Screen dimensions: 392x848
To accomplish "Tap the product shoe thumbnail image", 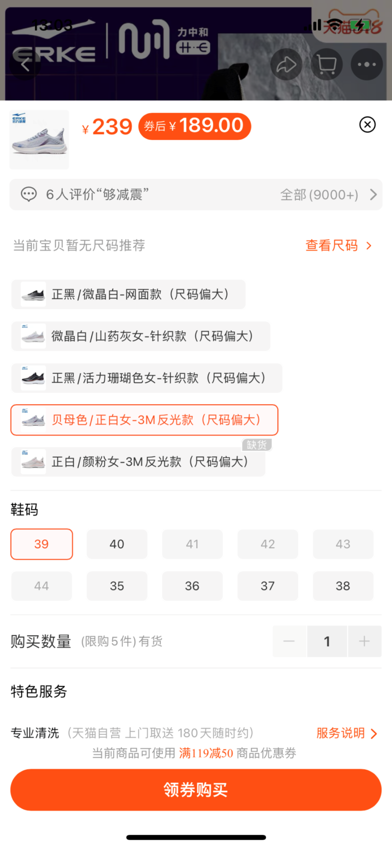I will click(x=39, y=139).
